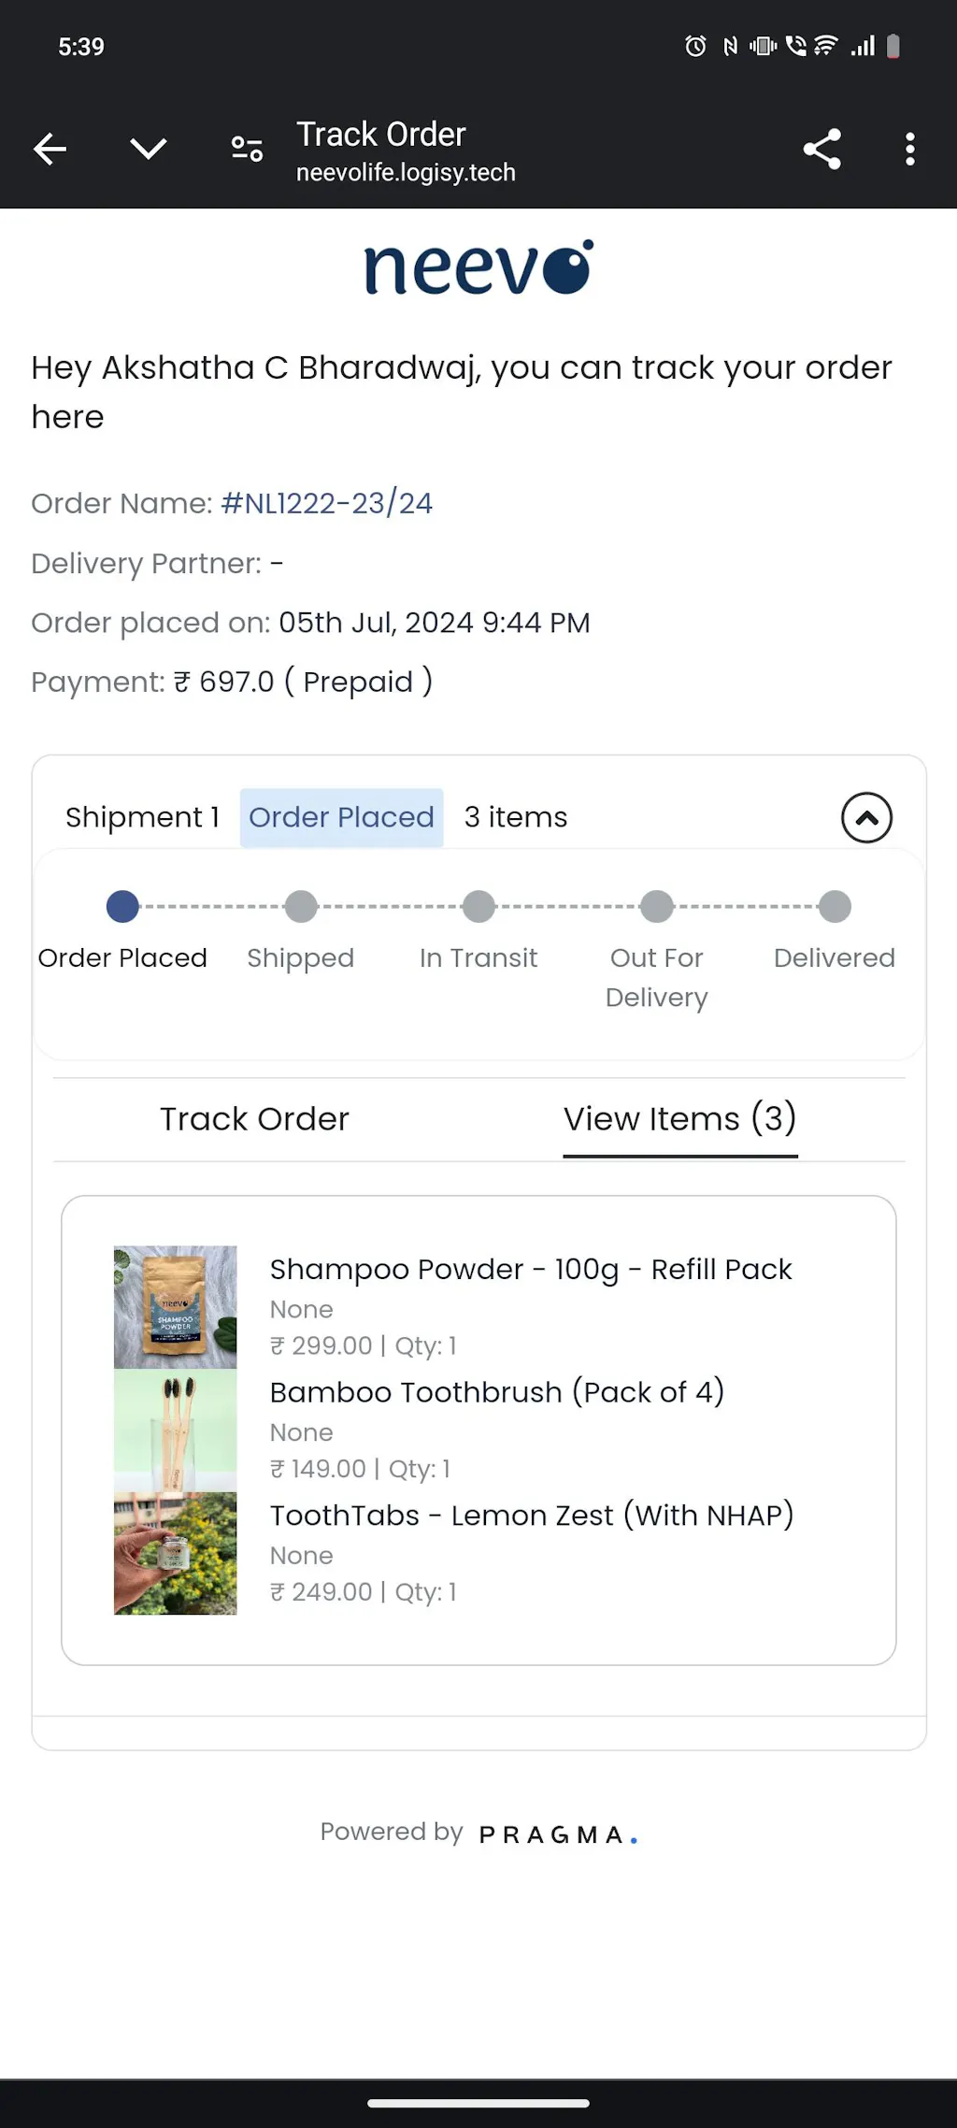Open site settings tune icon

pyautogui.click(x=247, y=149)
